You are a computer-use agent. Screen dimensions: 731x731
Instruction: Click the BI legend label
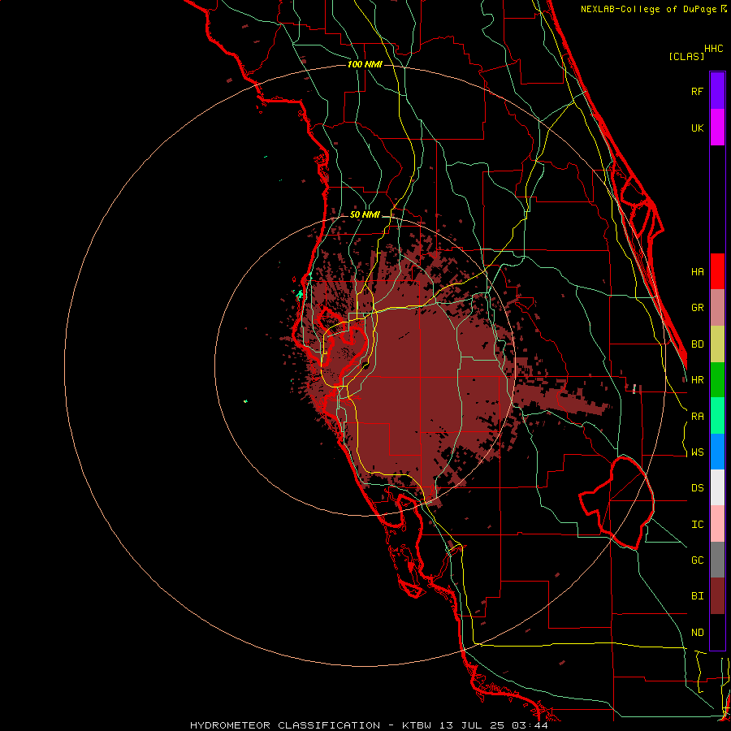coord(697,596)
